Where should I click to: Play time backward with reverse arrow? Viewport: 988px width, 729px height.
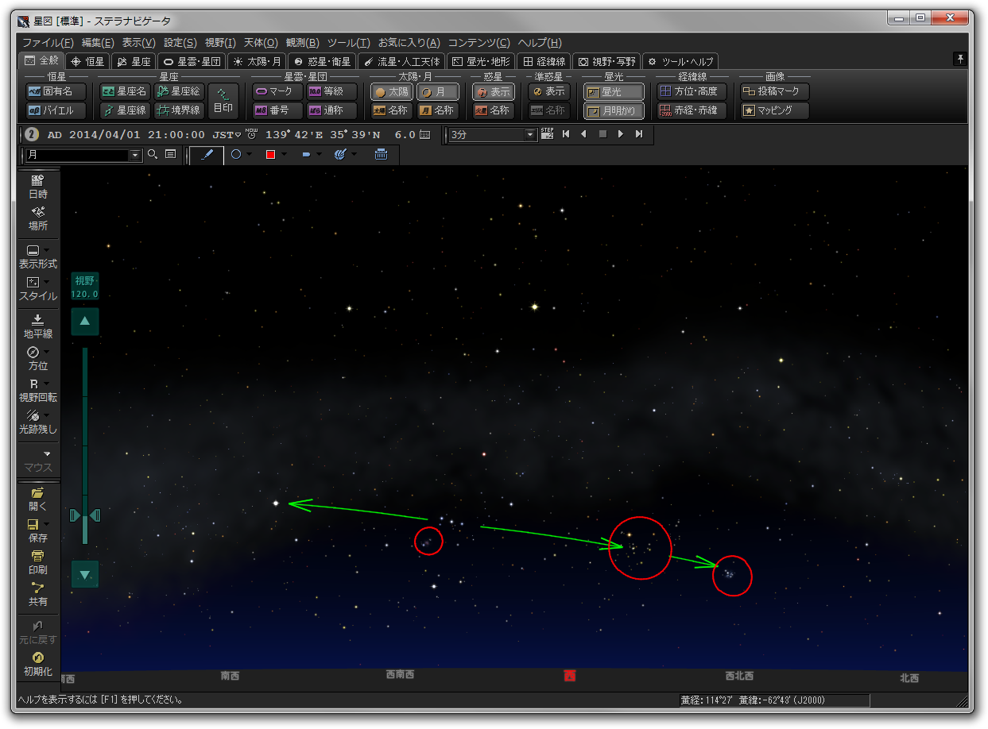(583, 134)
